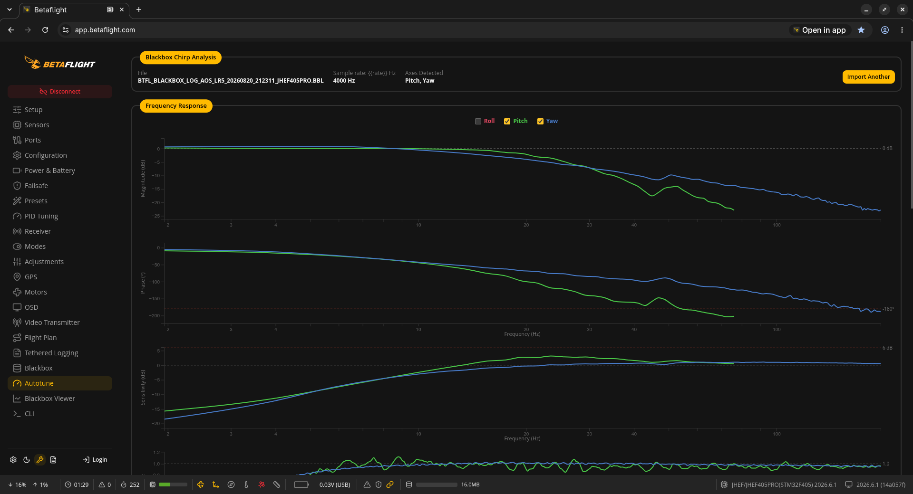
Task: Click the green CPU load bar
Action: click(173, 484)
